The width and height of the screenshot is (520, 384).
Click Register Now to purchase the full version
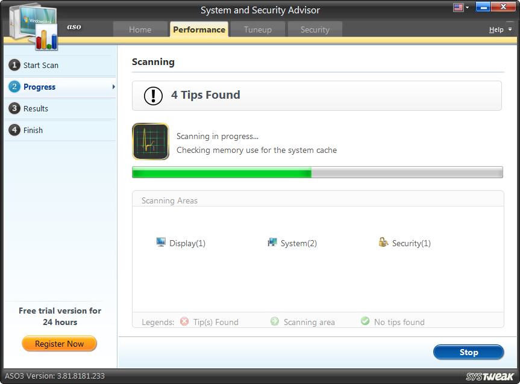pos(59,343)
